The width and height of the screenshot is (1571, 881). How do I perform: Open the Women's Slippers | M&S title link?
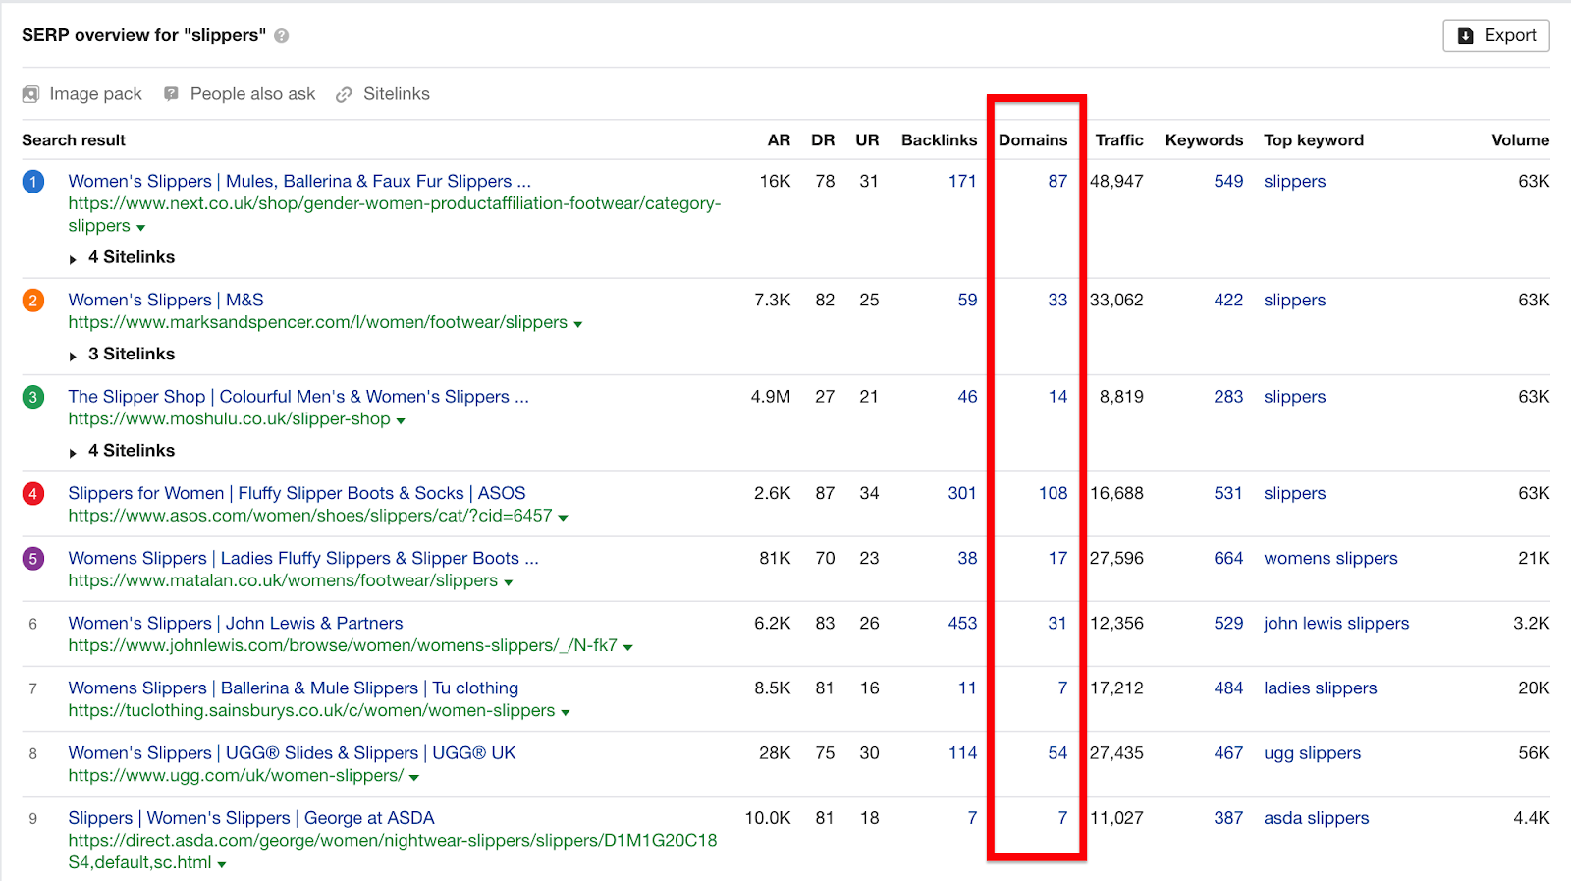(166, 300)
